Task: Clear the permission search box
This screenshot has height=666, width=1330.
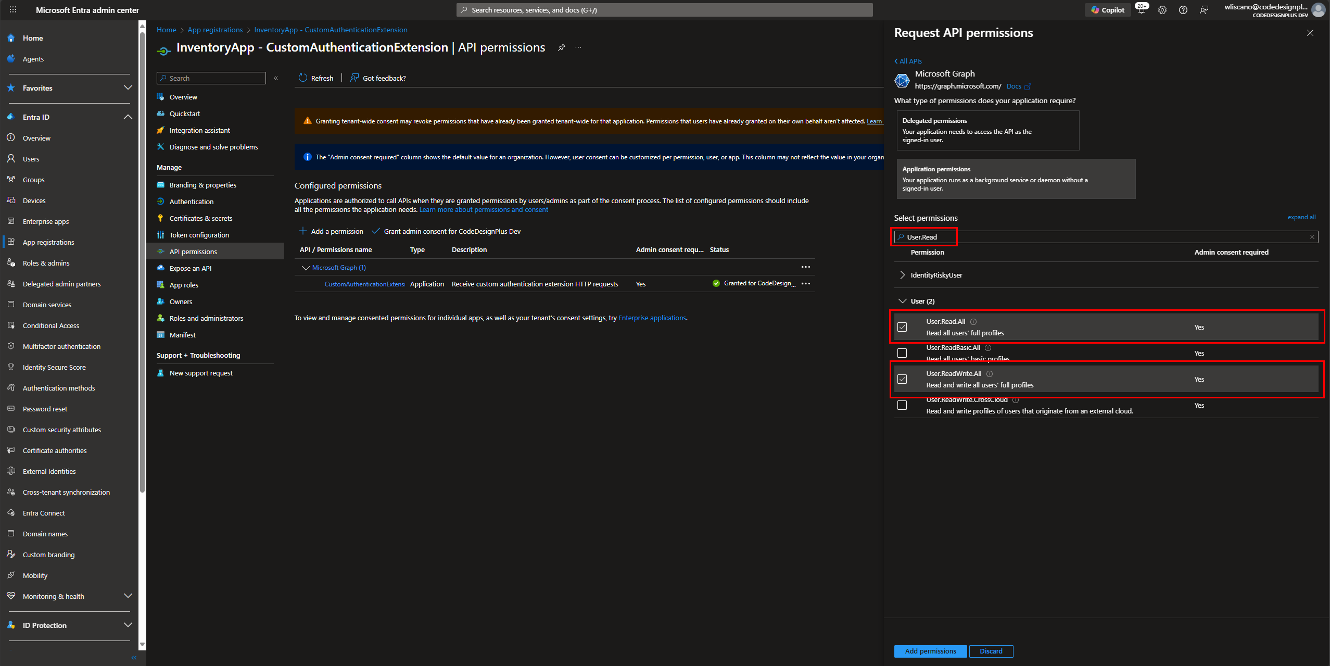Action: pos(1312,237)
